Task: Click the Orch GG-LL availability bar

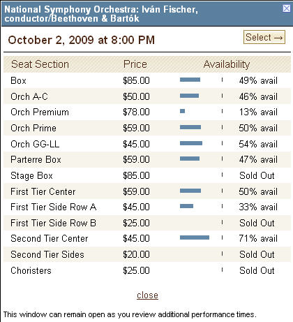Action: point(191,143)
